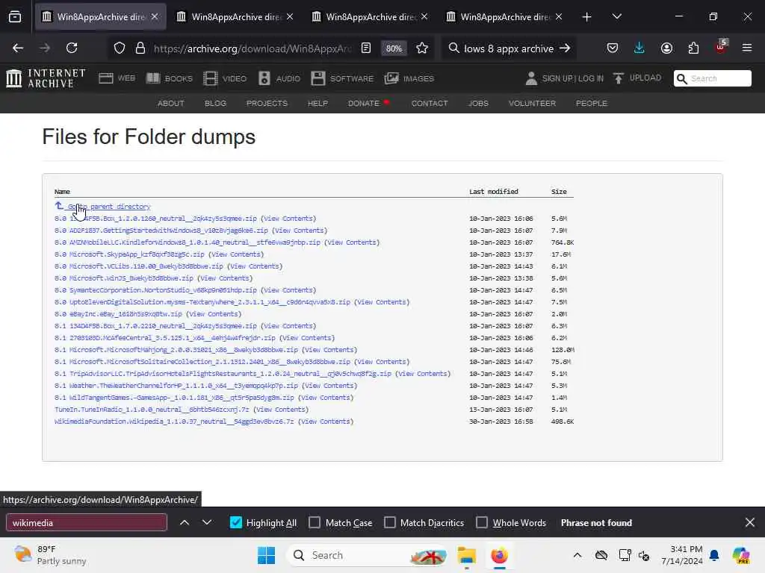The width and height of the screenshot is (765, 573).
Task: Bookmark this page with the star icon
Action: 422,48
